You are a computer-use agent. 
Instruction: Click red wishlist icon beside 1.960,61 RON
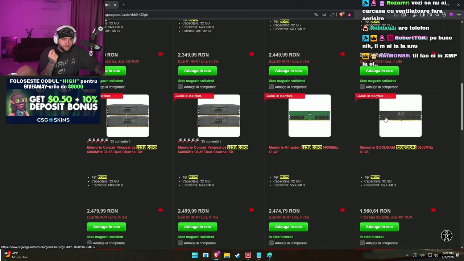pos(433,210)
